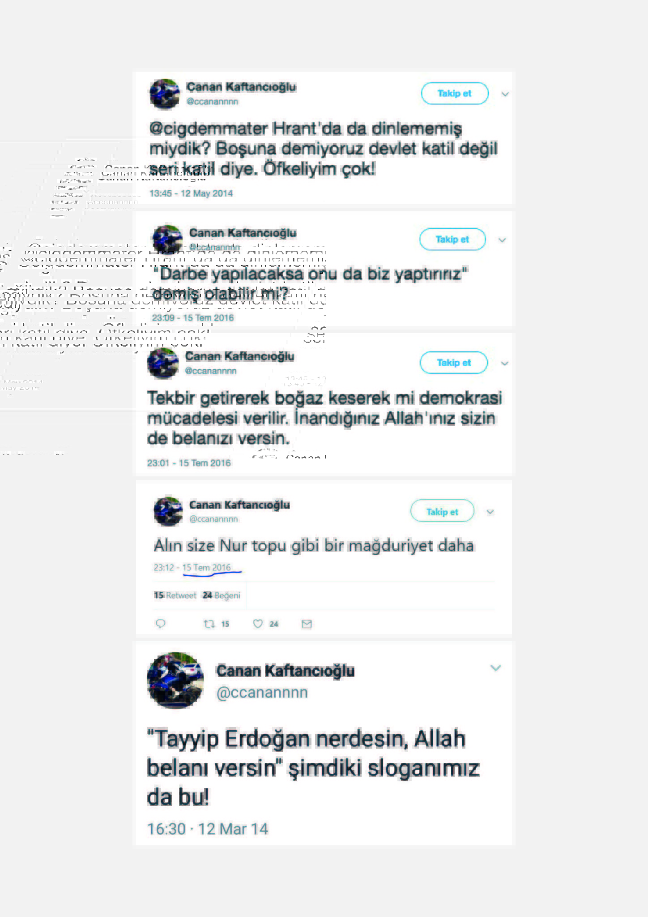Like the tweet with the heart icon
Image resolution: width=648 pixels, height=917 pixels.
coord(258,624)
